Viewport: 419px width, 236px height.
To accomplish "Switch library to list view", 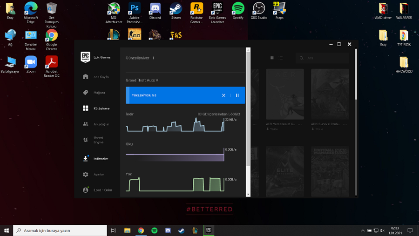I will click(281, 58).
